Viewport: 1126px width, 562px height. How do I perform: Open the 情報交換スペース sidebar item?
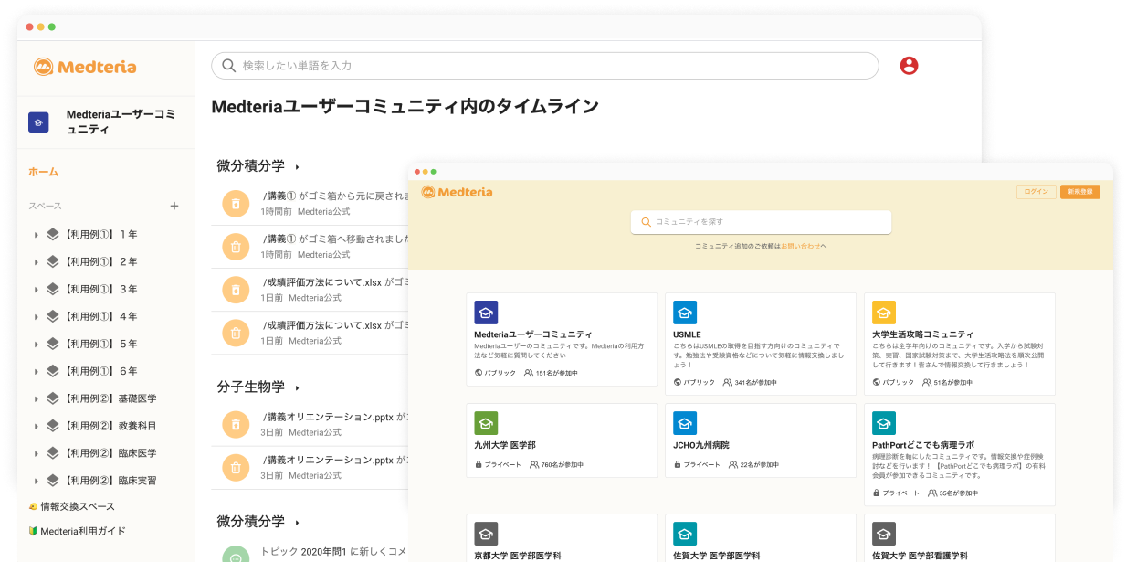(x=72, y=506)
